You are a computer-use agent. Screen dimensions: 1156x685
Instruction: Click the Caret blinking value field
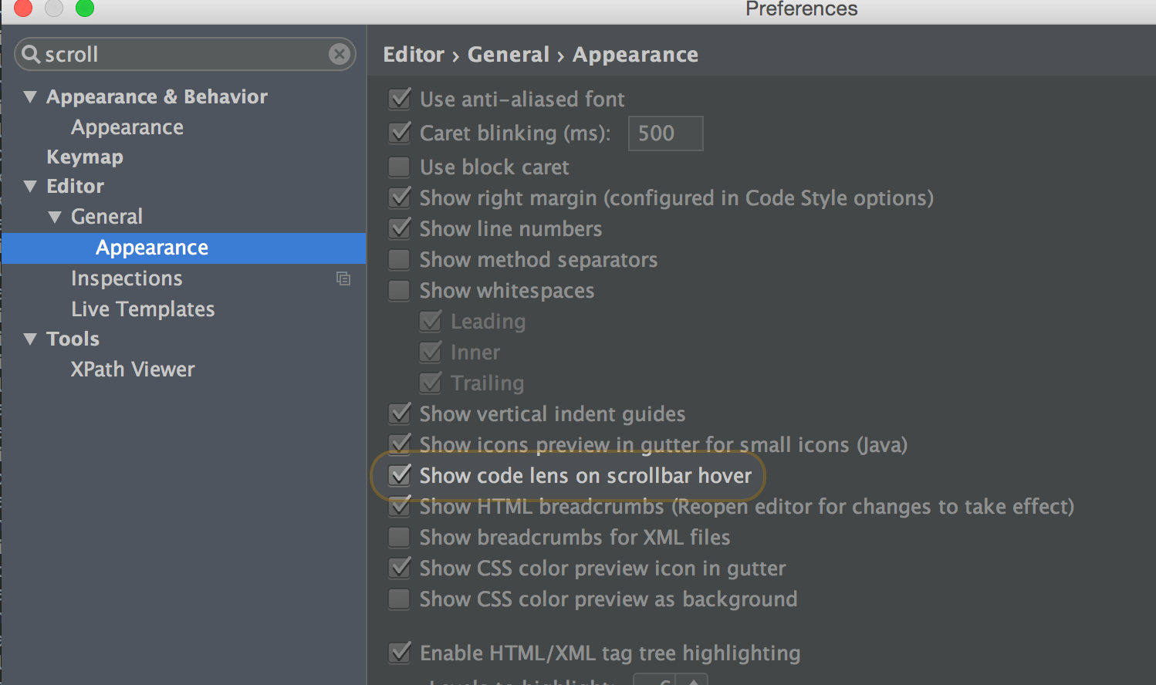[665, 133]
